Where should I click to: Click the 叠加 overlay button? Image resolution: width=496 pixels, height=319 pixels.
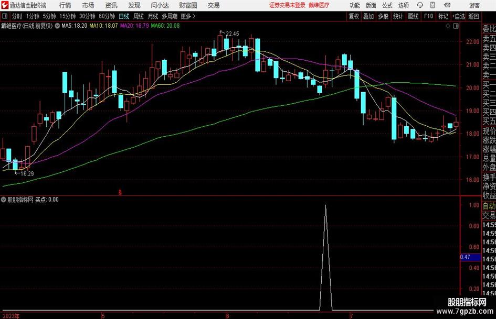tap(368, 16)
